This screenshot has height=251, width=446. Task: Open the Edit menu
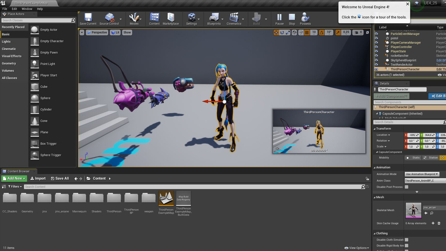[x=14, y=9]
